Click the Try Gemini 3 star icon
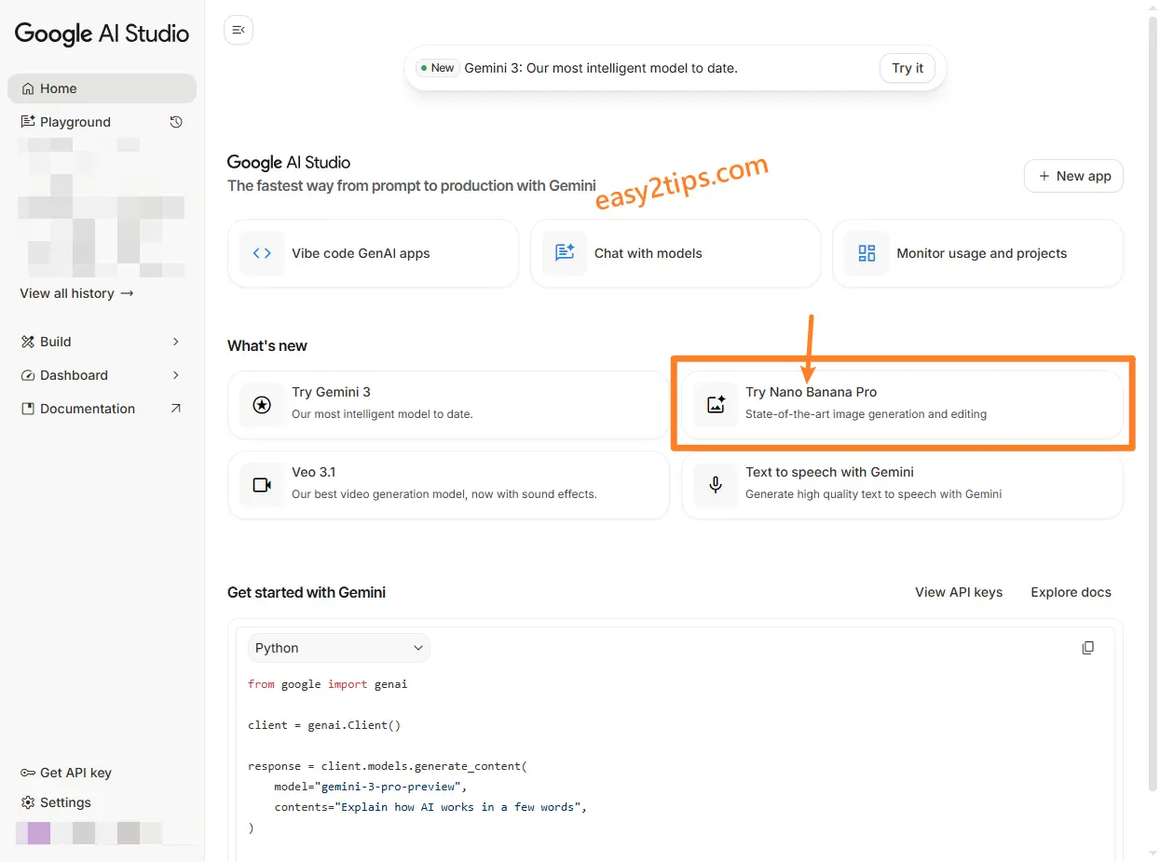This screenshot has height=862, width=1160. 262,405
